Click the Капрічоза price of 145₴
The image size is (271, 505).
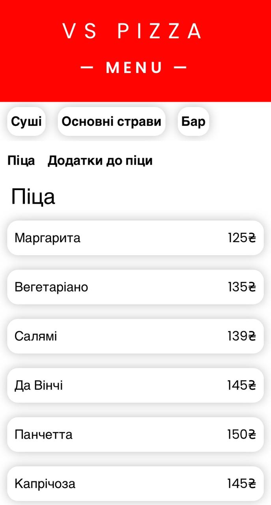[241, 484]
